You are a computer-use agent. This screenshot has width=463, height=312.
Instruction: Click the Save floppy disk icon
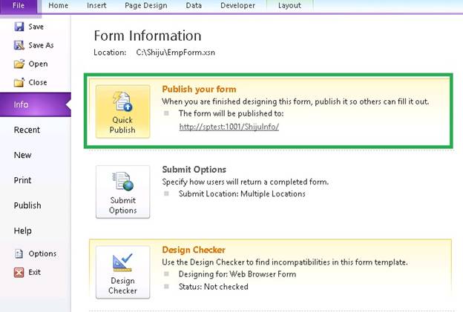click(19, 27)
